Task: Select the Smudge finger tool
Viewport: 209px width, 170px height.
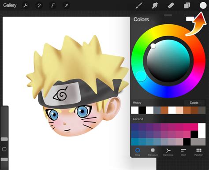Action: click(155, 6)
